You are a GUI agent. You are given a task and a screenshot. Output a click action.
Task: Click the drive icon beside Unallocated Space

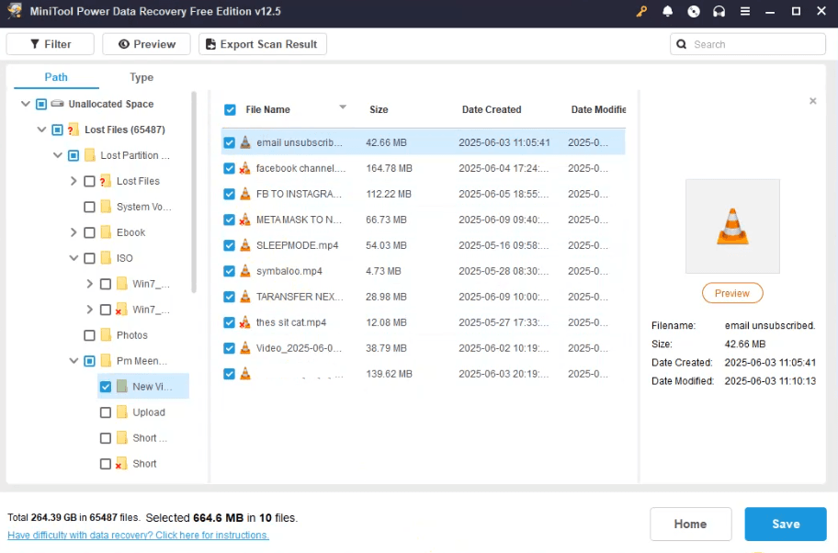(x=58, y=104)
